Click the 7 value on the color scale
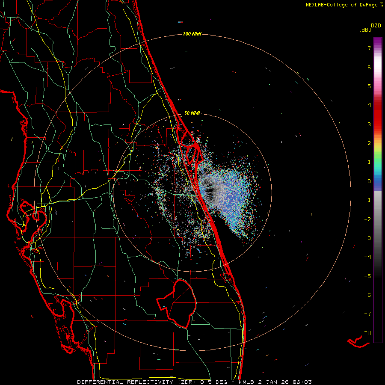Screen dimensions: 385x385 pos(369,48)
